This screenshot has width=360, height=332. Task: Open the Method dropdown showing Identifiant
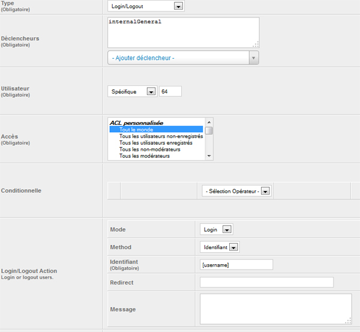[x=220, y=247]
